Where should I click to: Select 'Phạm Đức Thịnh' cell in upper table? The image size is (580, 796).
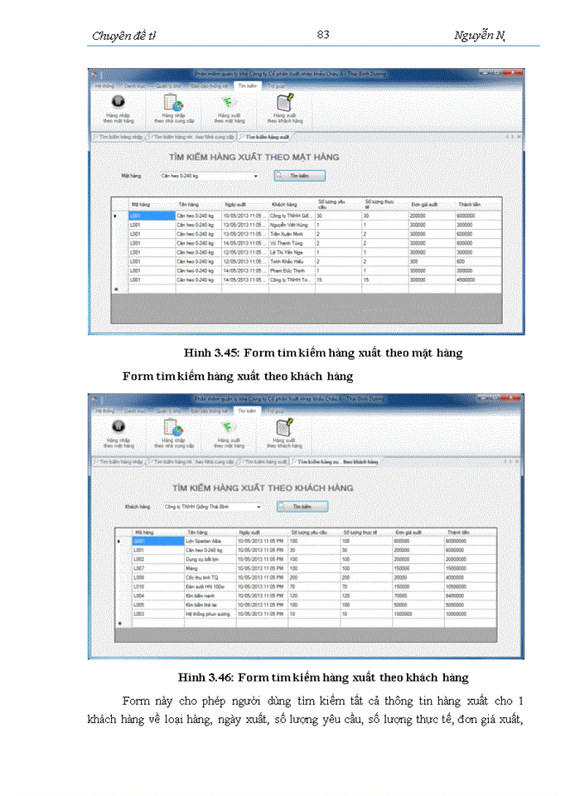[x=292, y=270]
